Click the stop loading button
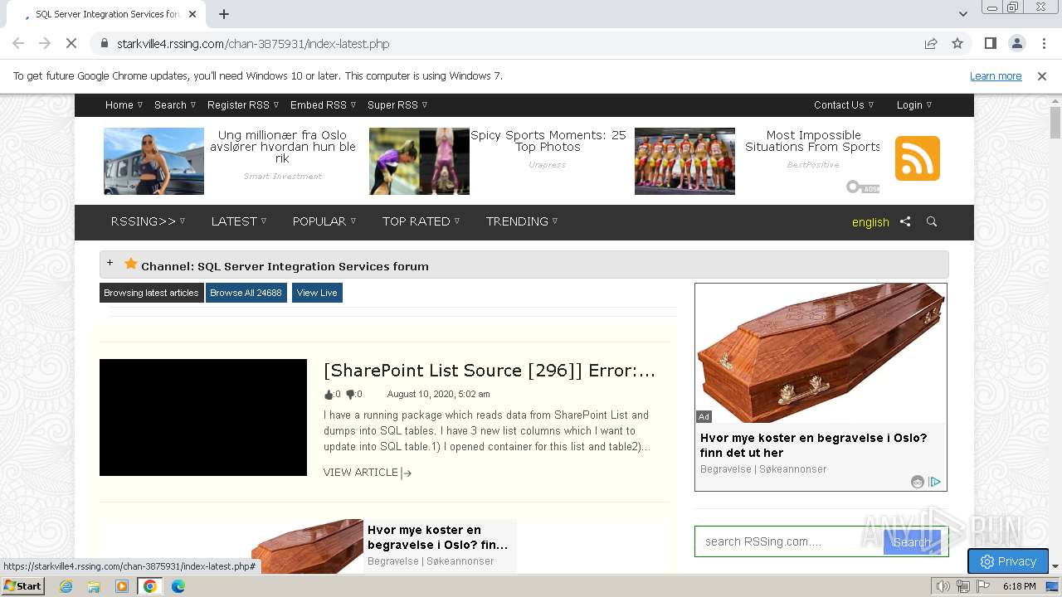The height and width of the screenshot is (597, 1062). tap(71, 43)
